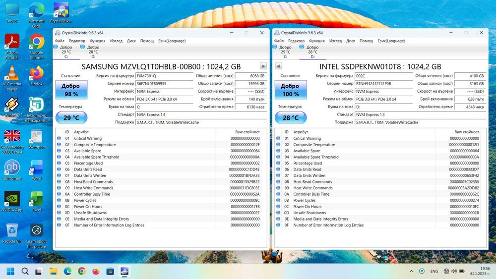
Task: Open taskbar Search
Action: tap(25, 271)
